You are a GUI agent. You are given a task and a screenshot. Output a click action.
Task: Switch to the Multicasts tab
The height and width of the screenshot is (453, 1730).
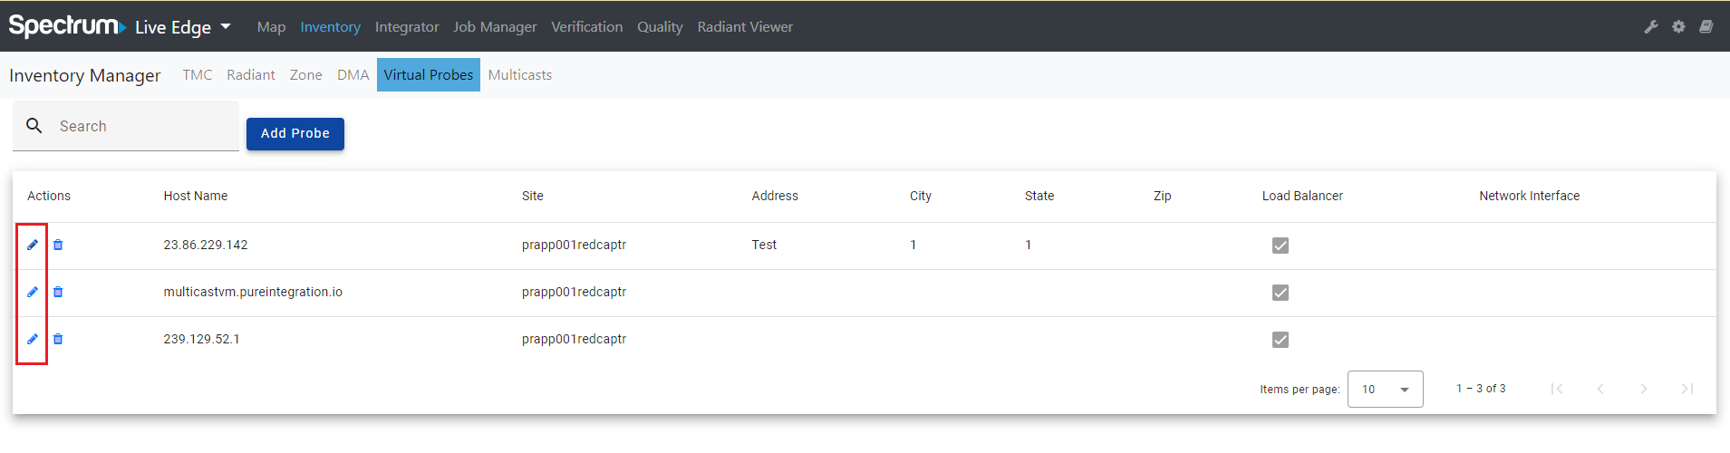tap(520, 75)
